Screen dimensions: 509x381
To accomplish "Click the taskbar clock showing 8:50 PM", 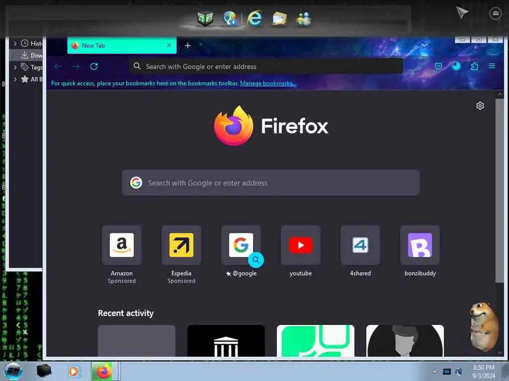I will click(x=484, y=372).
